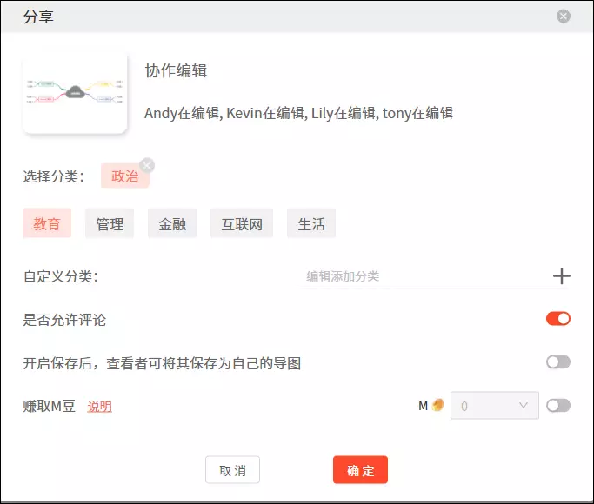Click the 协作编辑 title text
Image resolution: width=594 pixels, height=504 pixels.
176,71
